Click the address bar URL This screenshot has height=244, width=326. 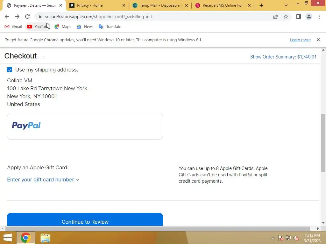(99, 17)
